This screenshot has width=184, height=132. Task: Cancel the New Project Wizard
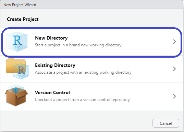[166, 123]
